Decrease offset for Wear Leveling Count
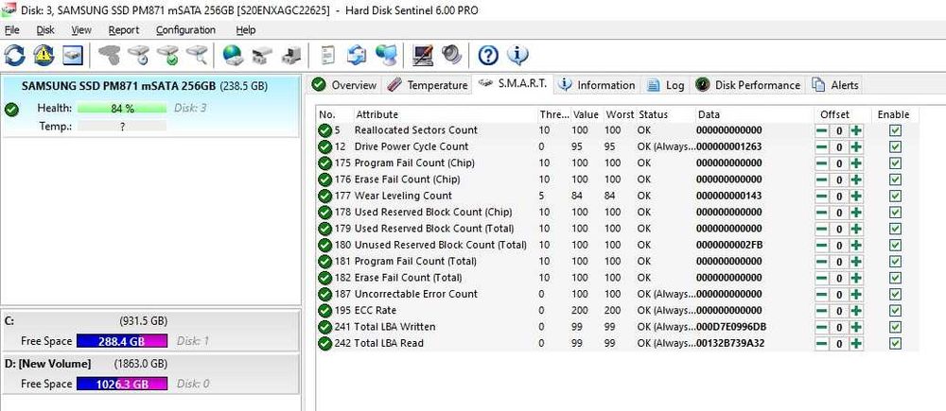Screen dimensions: 946x411 (822, 196)
